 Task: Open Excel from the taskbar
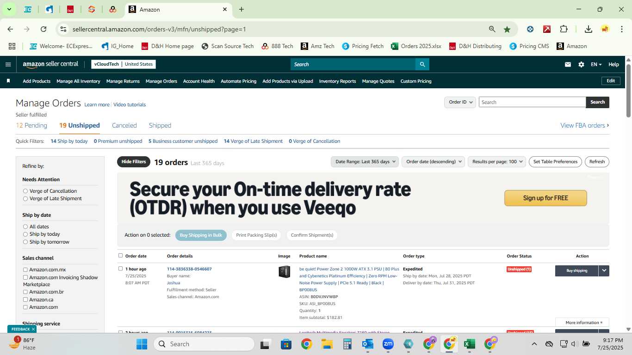470,344
